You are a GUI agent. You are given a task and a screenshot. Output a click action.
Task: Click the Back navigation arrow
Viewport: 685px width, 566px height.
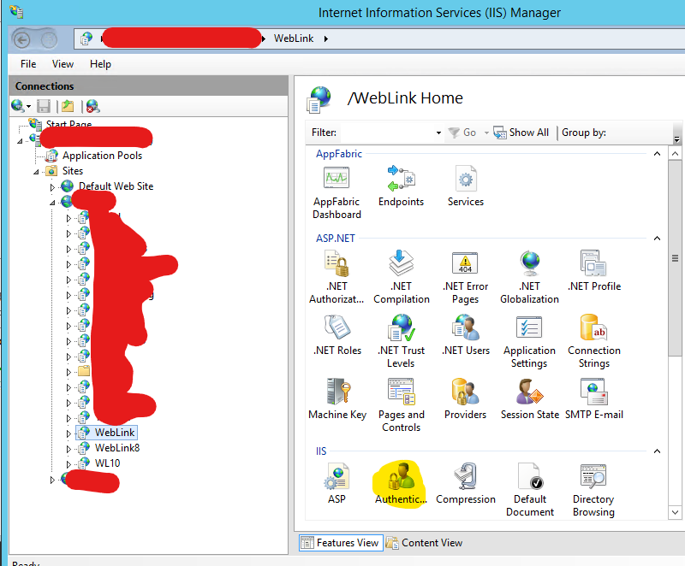click(22, 40)
